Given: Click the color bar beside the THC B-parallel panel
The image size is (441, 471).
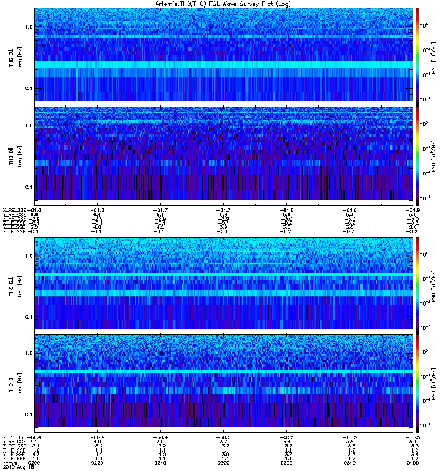Looking at the screenshot, I should coord(417,383).
